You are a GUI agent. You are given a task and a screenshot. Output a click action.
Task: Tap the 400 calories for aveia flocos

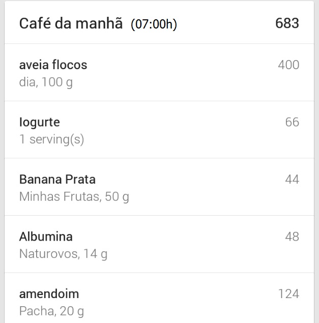point(288,65)
